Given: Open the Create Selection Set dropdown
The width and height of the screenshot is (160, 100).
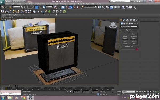Looking at the screenshot, I should (90, 7).
